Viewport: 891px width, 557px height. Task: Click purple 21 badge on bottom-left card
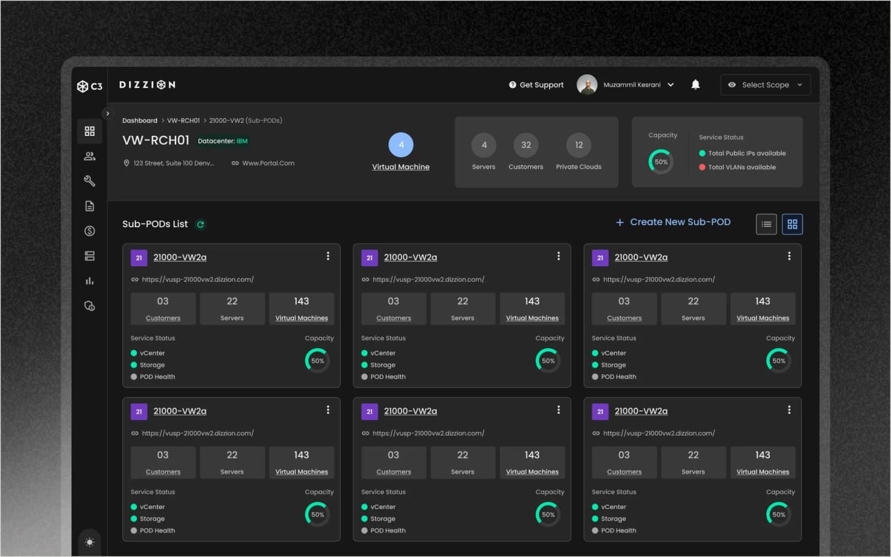pyautogui.click(x=139, y=412)
